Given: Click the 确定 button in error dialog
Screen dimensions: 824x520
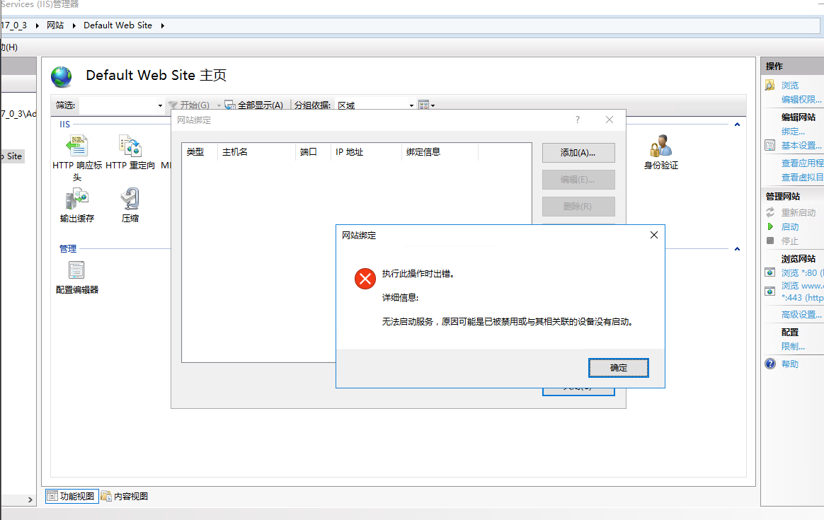Looking at the screenshot, I should tap(618, 367).
